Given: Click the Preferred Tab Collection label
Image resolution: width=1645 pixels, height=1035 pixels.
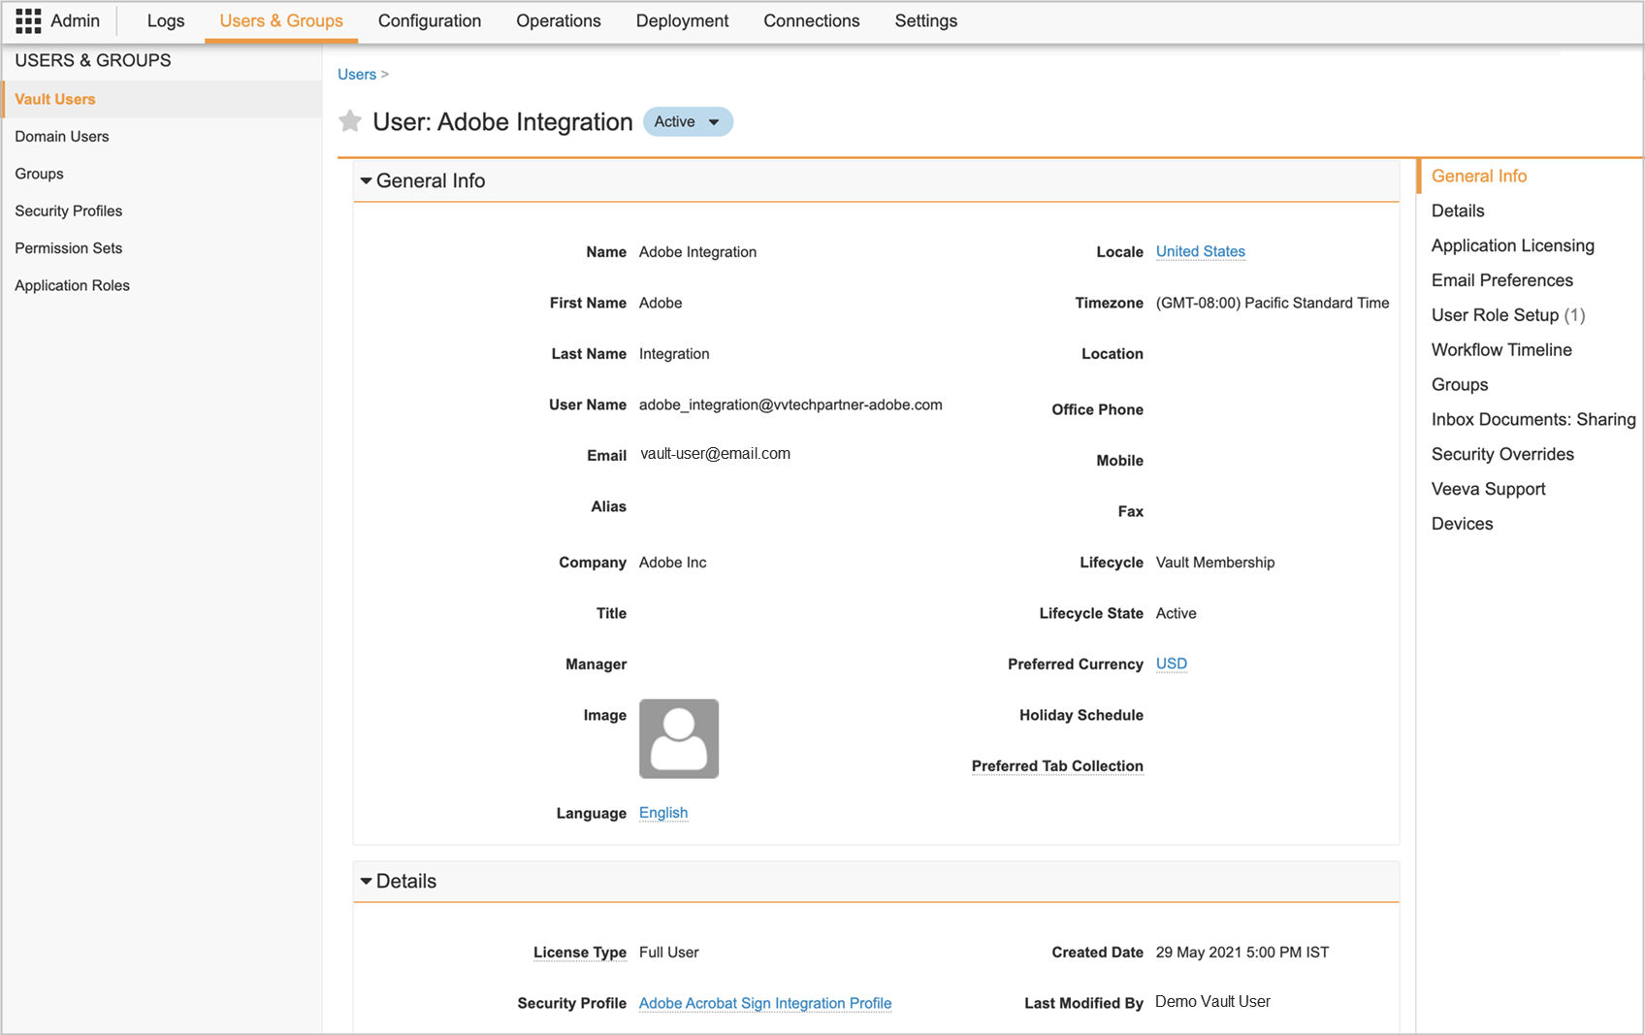Looking at the screenshot, I should click(1057, 766).
